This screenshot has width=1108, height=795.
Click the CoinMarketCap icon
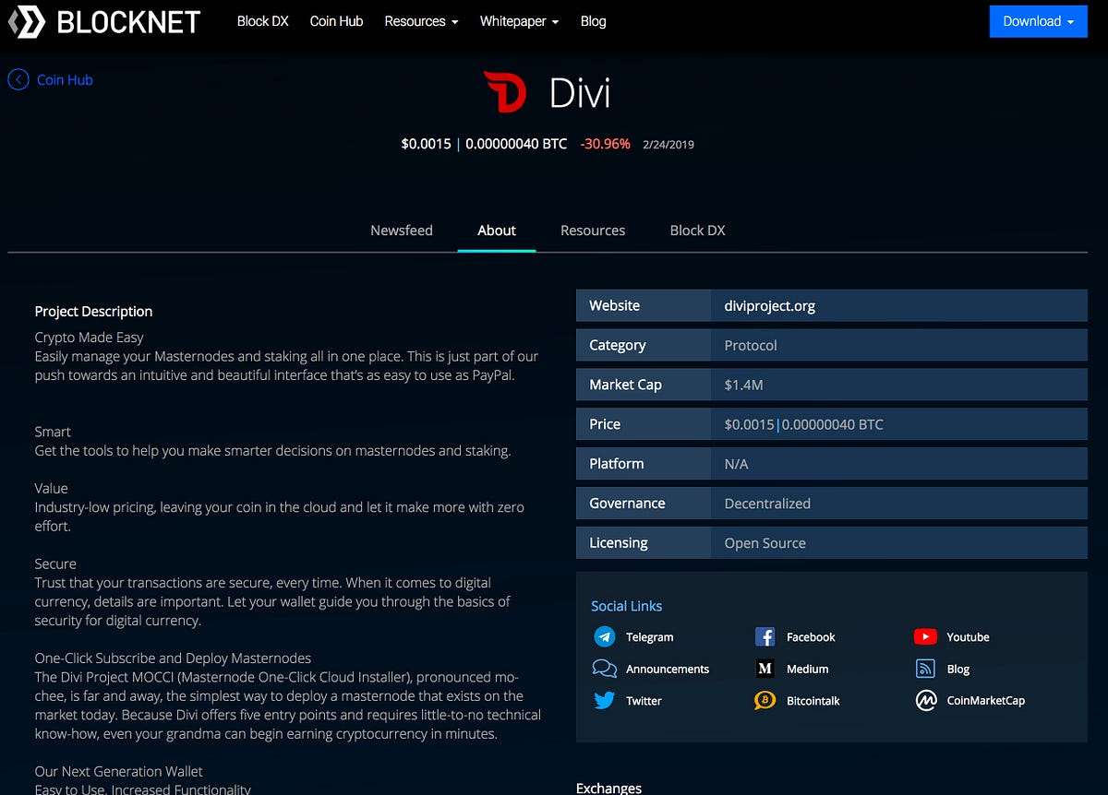coord(925,701)
